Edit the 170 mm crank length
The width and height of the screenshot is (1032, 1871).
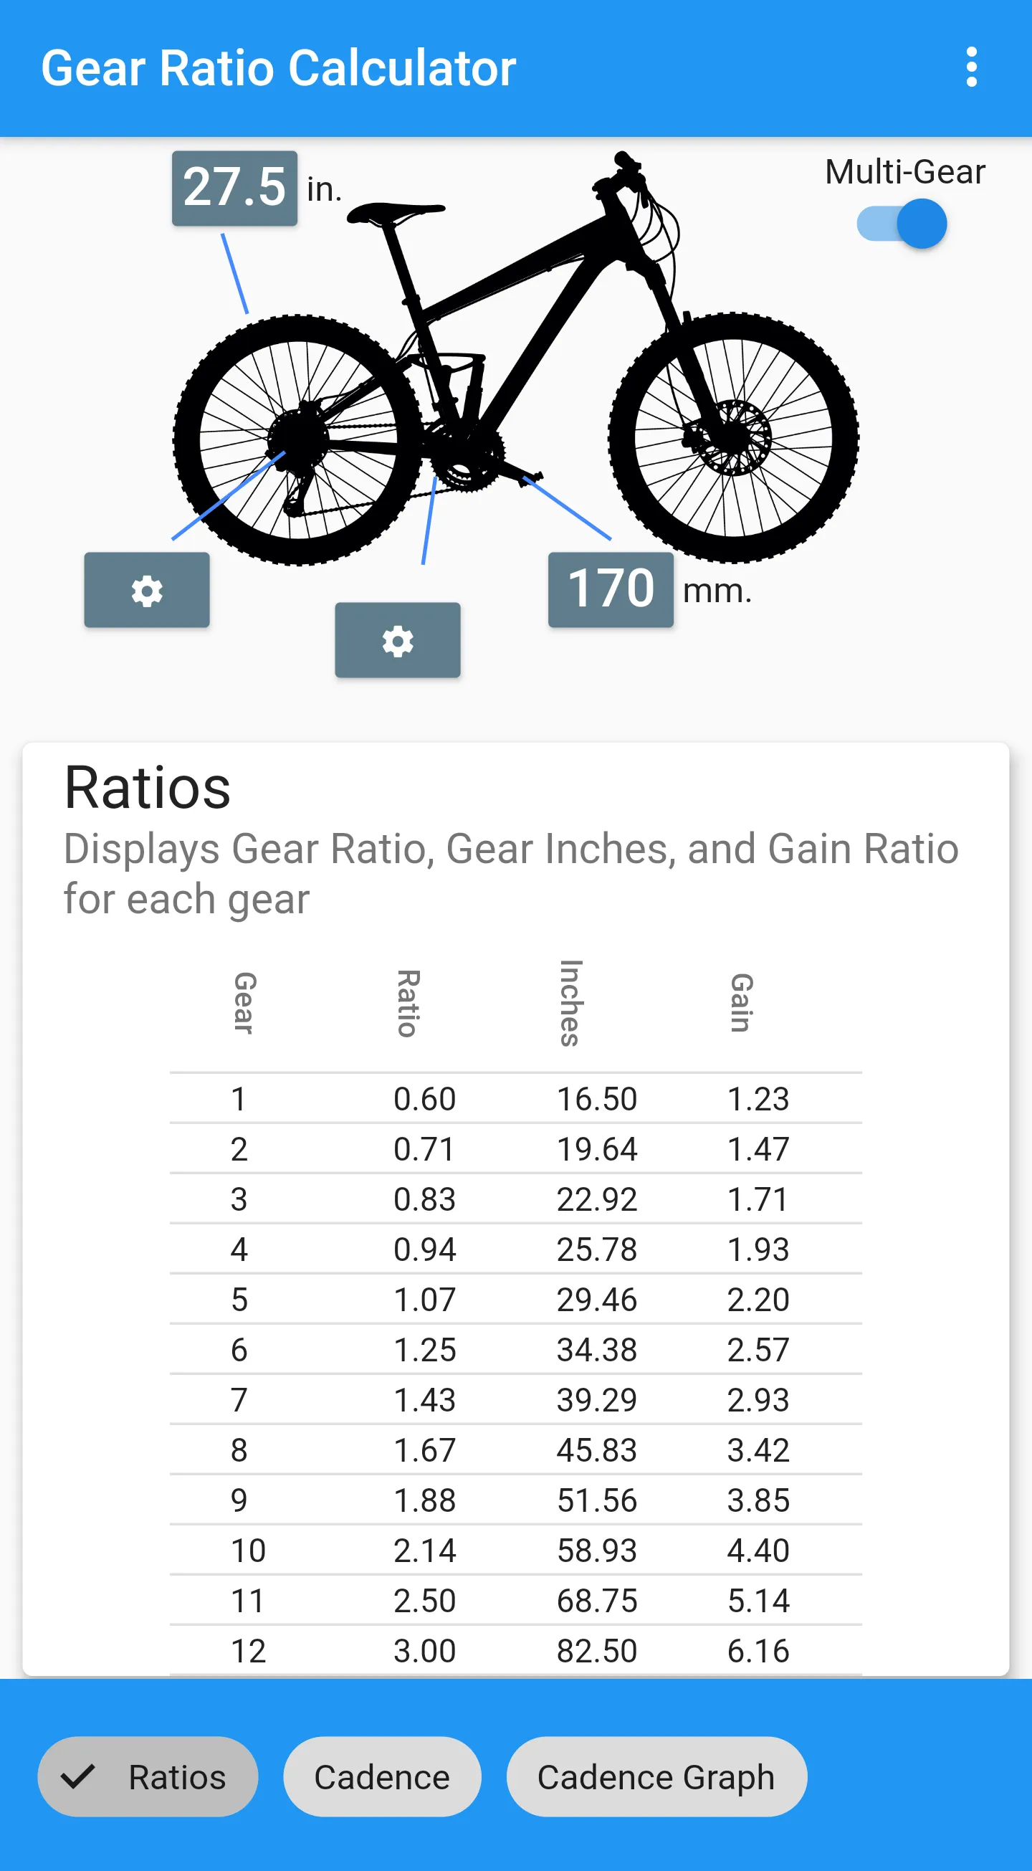pyautogui.click(x=611, y=589)
